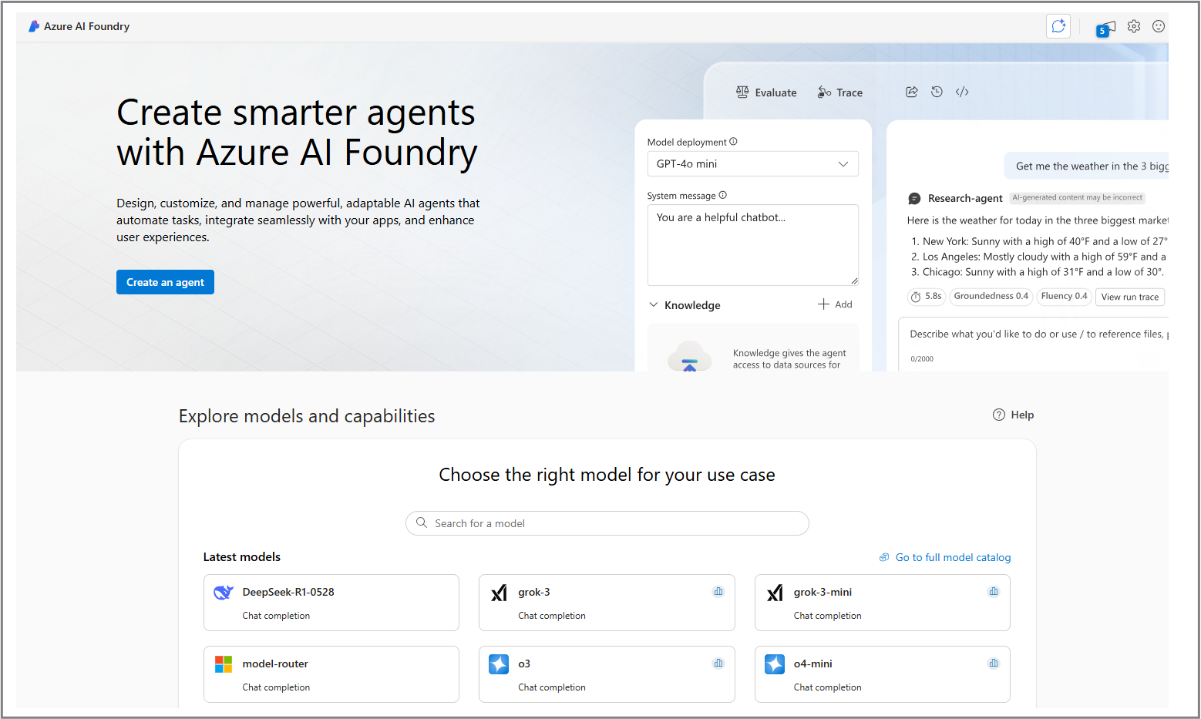This screenshot has width=1201, height=719.
Task: Open the GPT-4o mini model deployment dropdown
Action: 752,164
